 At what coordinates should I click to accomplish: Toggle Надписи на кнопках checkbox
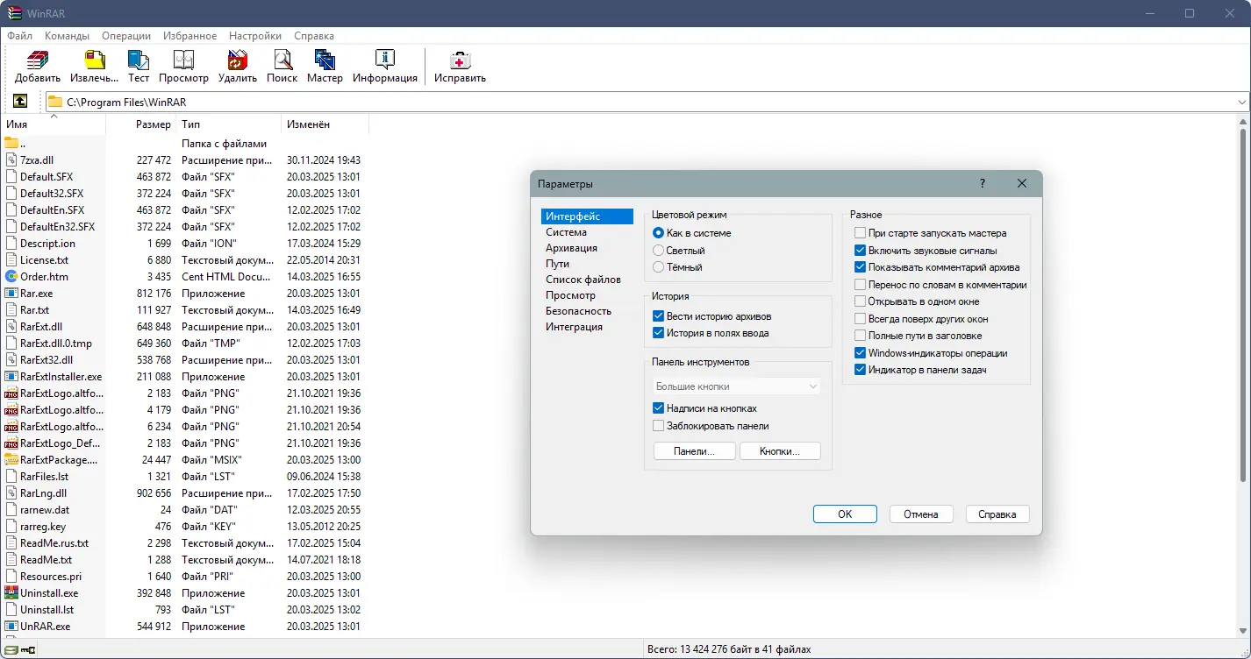[658, 408]
